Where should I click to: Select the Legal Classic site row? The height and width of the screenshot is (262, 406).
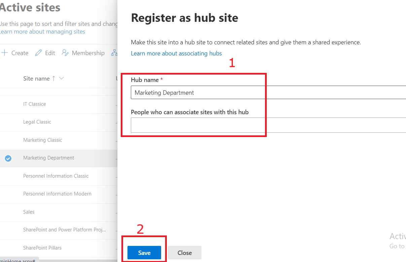tap(37, 122)
